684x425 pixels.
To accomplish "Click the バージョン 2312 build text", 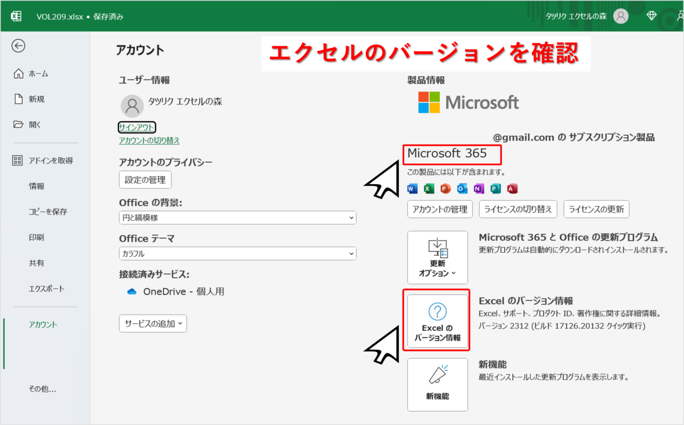I will tap(562, 326).
